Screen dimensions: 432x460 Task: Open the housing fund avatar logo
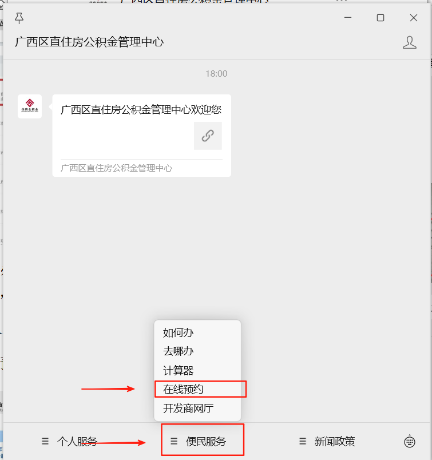coord(30,106)
